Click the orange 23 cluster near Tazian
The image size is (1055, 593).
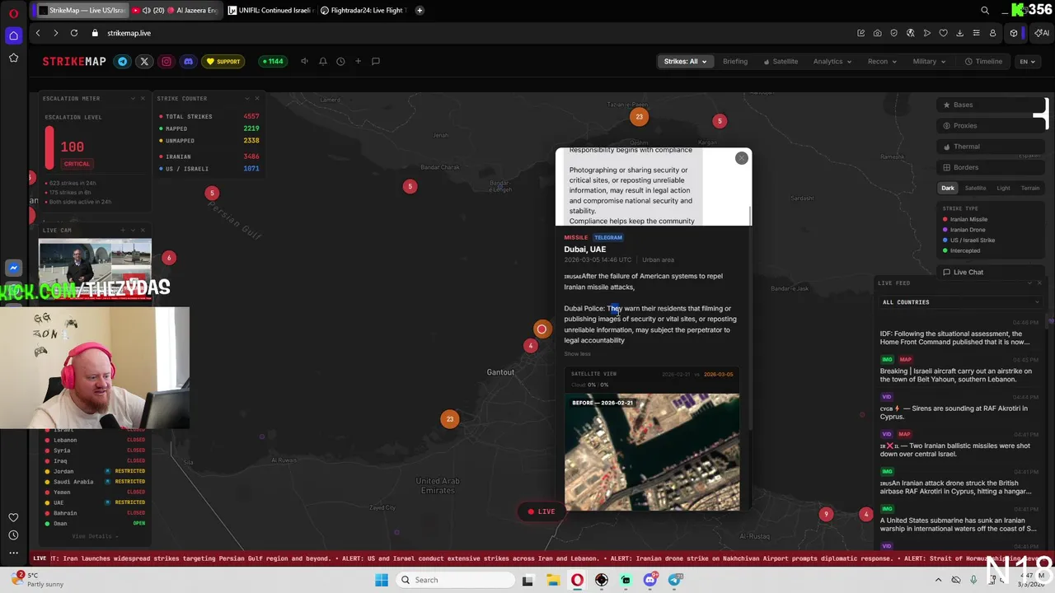pyautogui.click(x=639, y=117)
